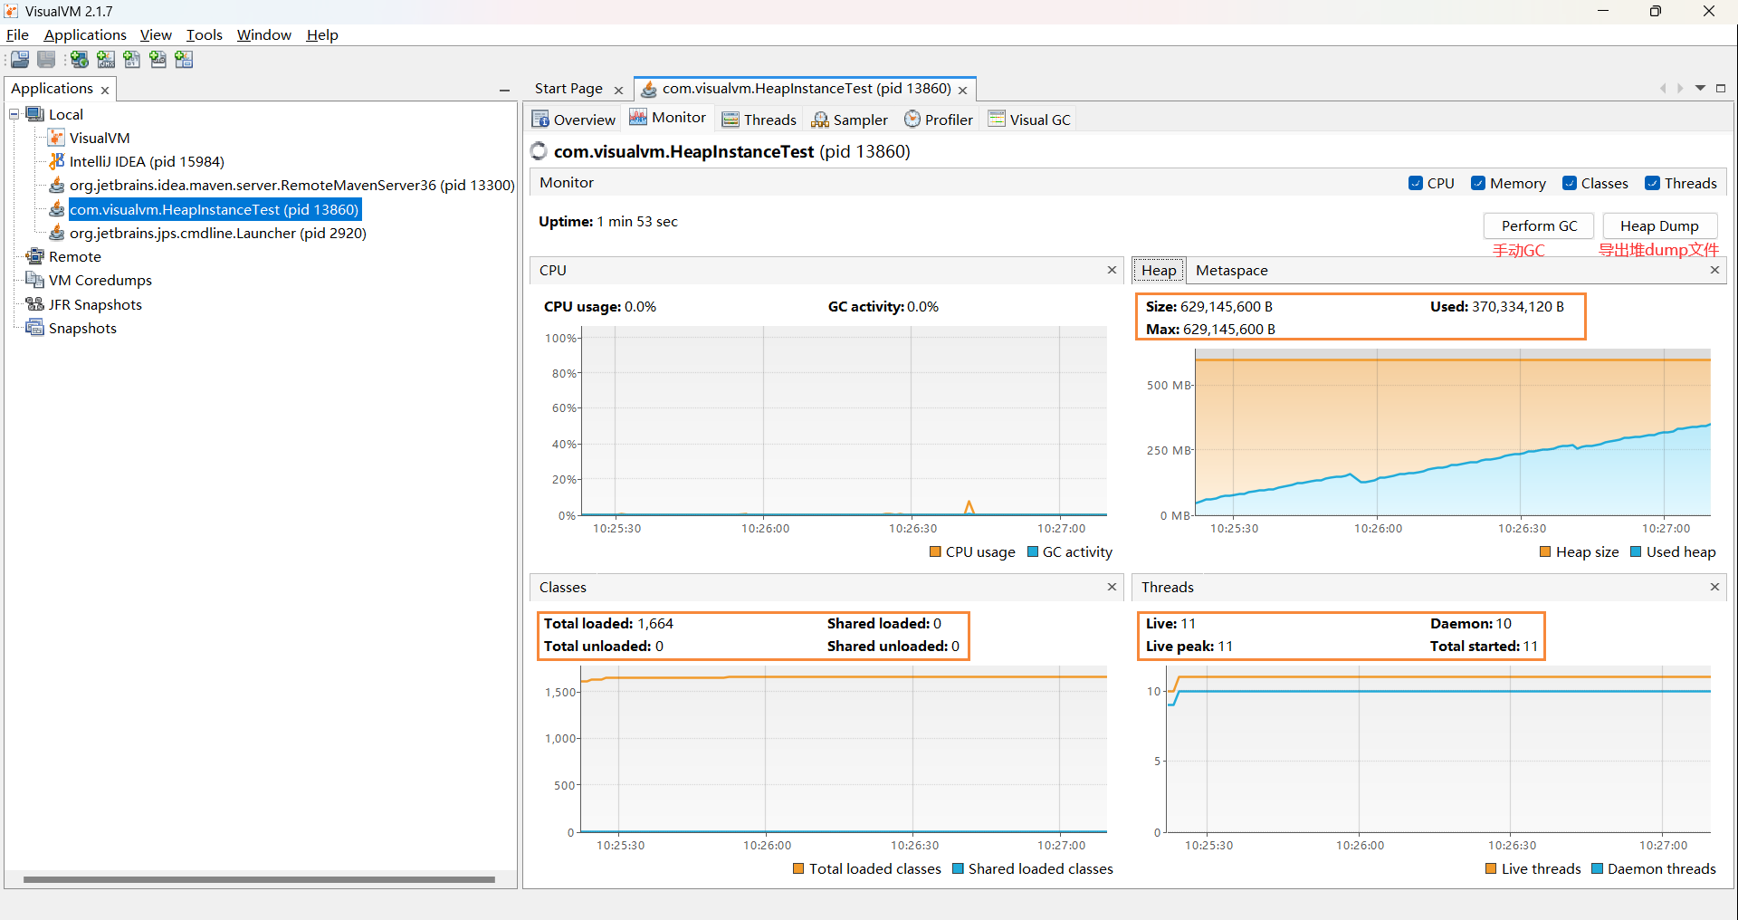
Task: Click the Remote hosts node icon
Action: pos(35,256)
